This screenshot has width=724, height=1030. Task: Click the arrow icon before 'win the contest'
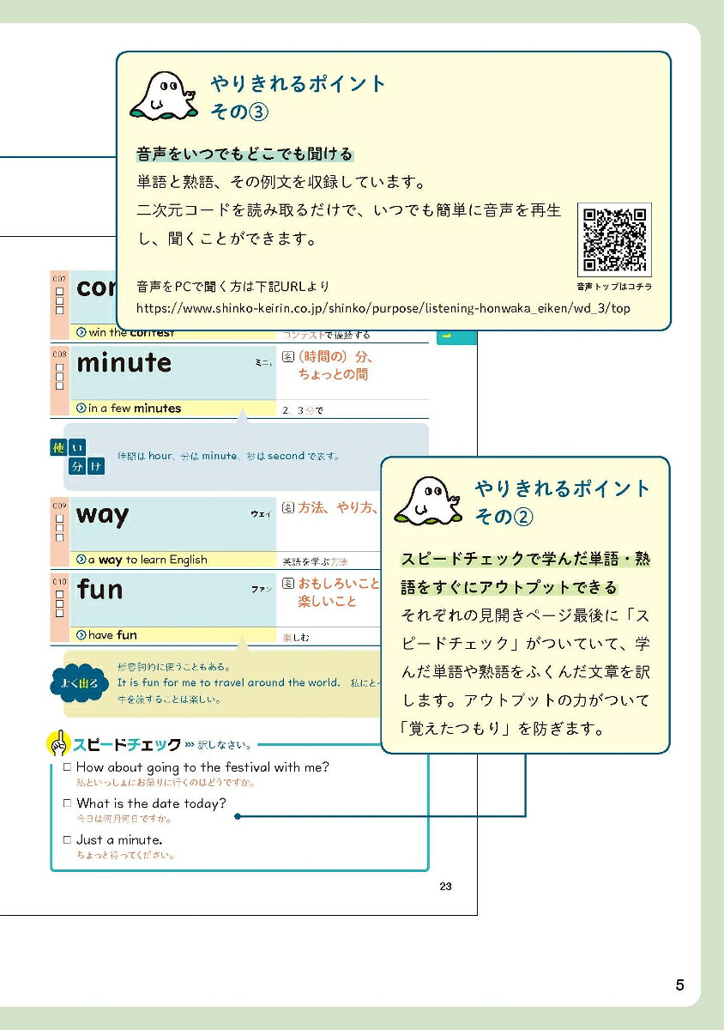point(81,333)
